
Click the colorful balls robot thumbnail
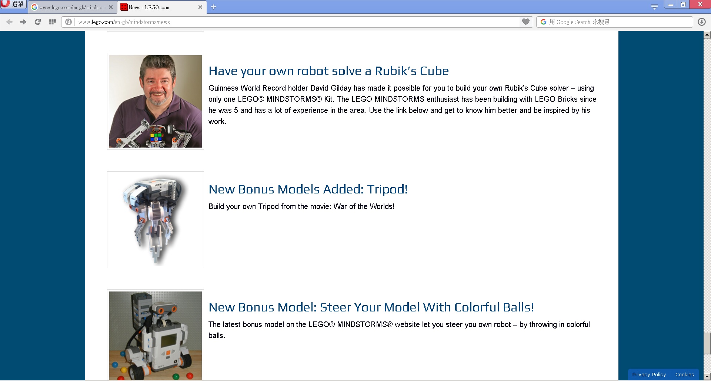[156, 336]
